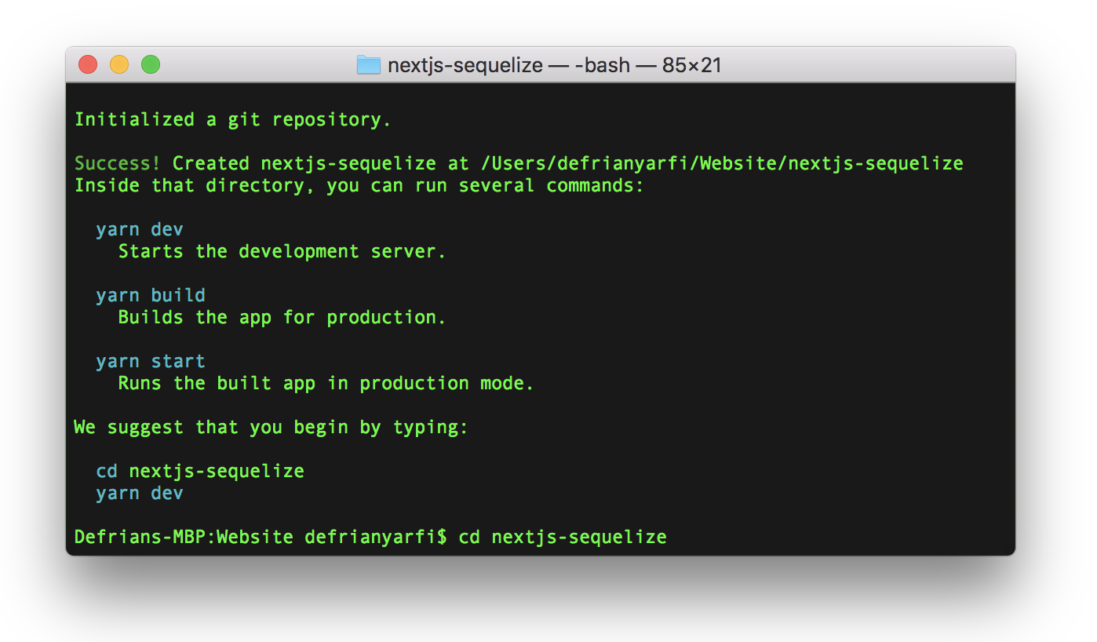Click 'We suggest that you begin by typing:'
This screenshot has width=1097, height=642.
(271, 428)
